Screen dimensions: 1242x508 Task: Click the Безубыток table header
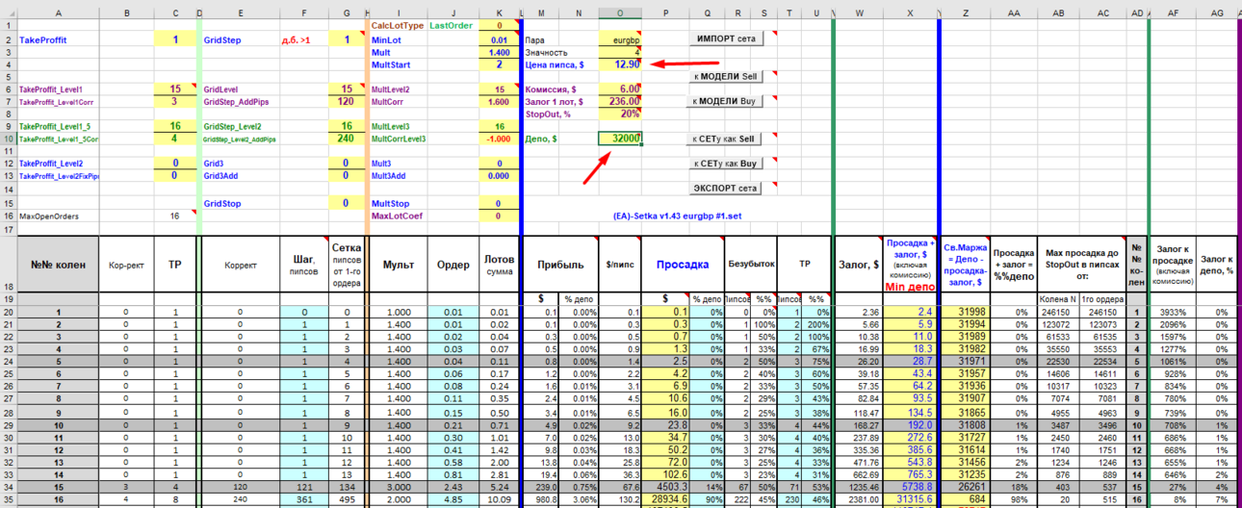pyautogui.click(x=751, y=264)
